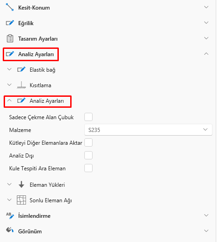The height and width of the screenshot is (242, 217).
Task: Click the Elastik bağ edit icon
Action: click(21, 69)
